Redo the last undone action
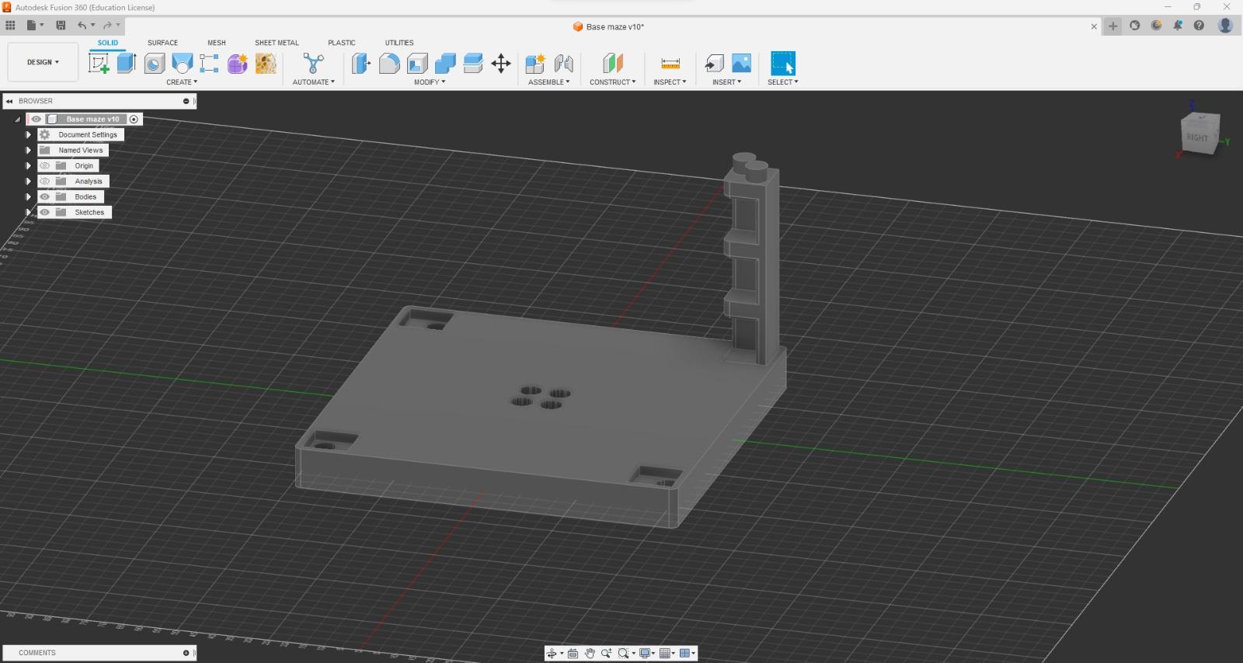 pyautogui.click(x=107, y=26)
